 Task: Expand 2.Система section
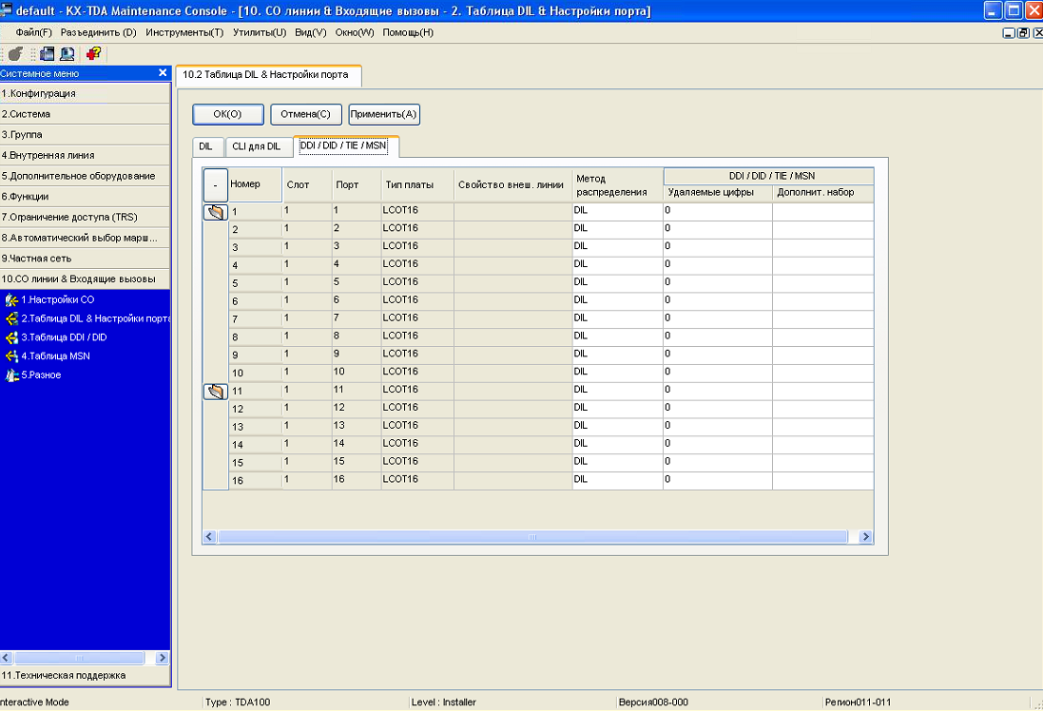(x=86, y=114)
